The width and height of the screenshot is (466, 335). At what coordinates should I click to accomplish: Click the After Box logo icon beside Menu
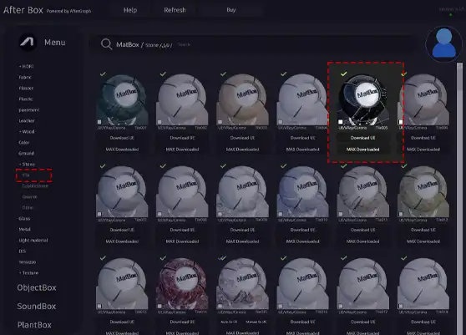coord(28,43)
